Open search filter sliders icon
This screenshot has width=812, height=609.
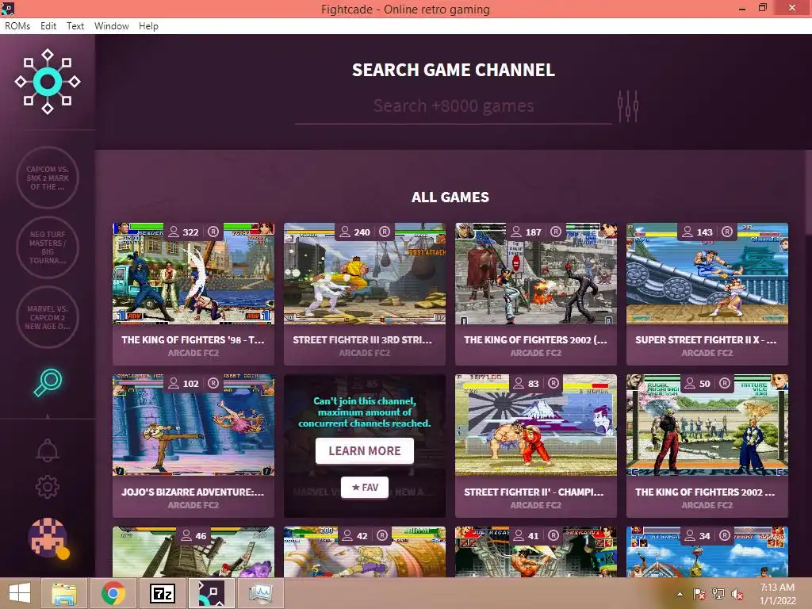[628, 106]
